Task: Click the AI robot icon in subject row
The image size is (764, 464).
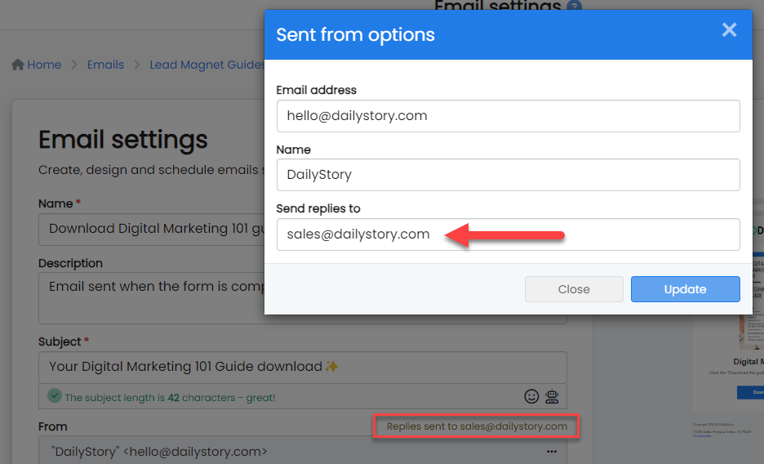Action: pyautogui.click(x=552, y=396)
